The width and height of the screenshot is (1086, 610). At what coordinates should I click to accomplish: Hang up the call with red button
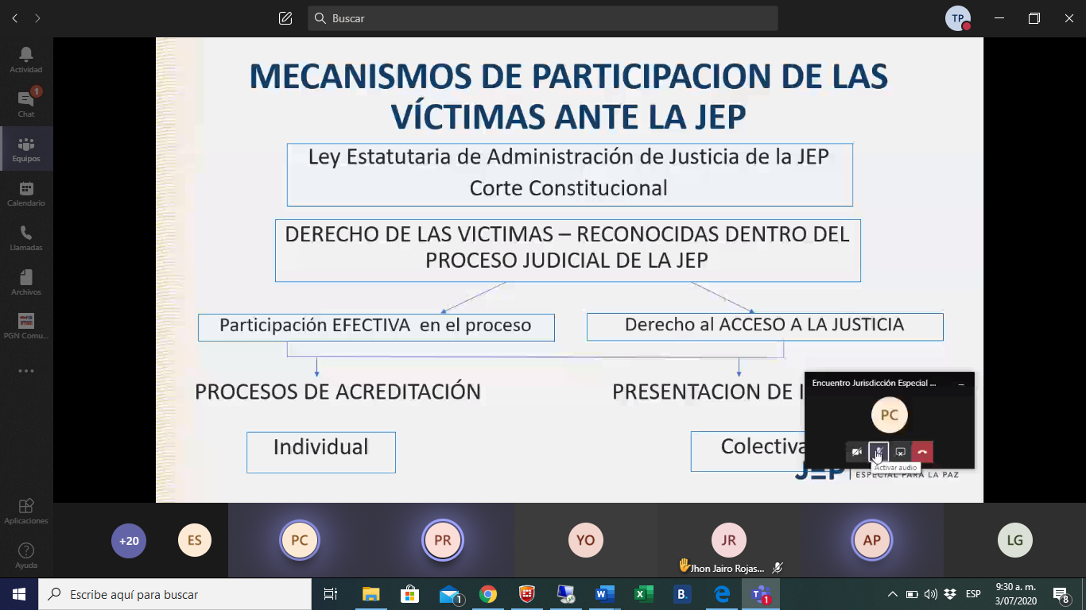click(x=922, y=452)
